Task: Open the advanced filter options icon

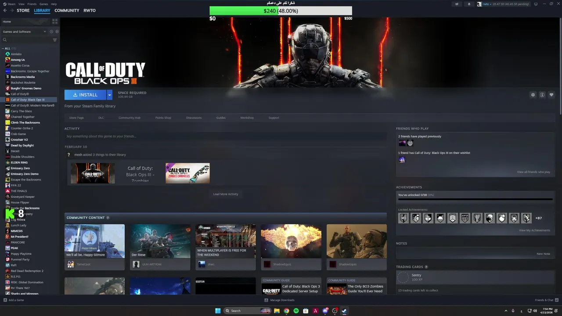Action: [55, 40]
